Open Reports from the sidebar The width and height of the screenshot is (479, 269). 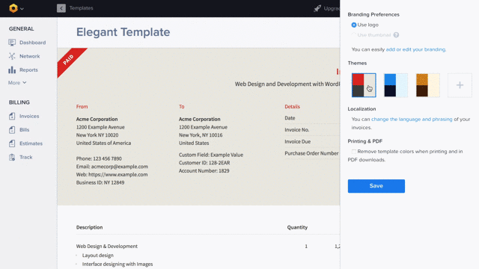pyautogui.click(x=28, y=69)
